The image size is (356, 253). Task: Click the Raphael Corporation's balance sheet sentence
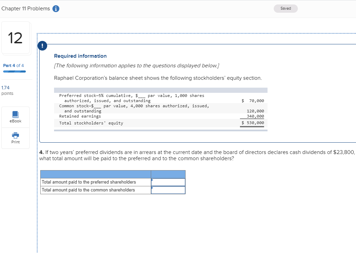click(x=158, y=78)
